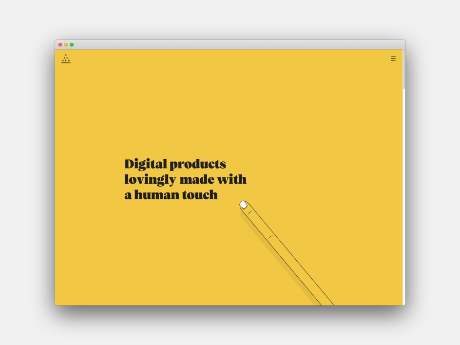The height and width of the screenshot is (345, 460).
Task: Click the word "touch" in the headline
Action: tap(200, 195)
